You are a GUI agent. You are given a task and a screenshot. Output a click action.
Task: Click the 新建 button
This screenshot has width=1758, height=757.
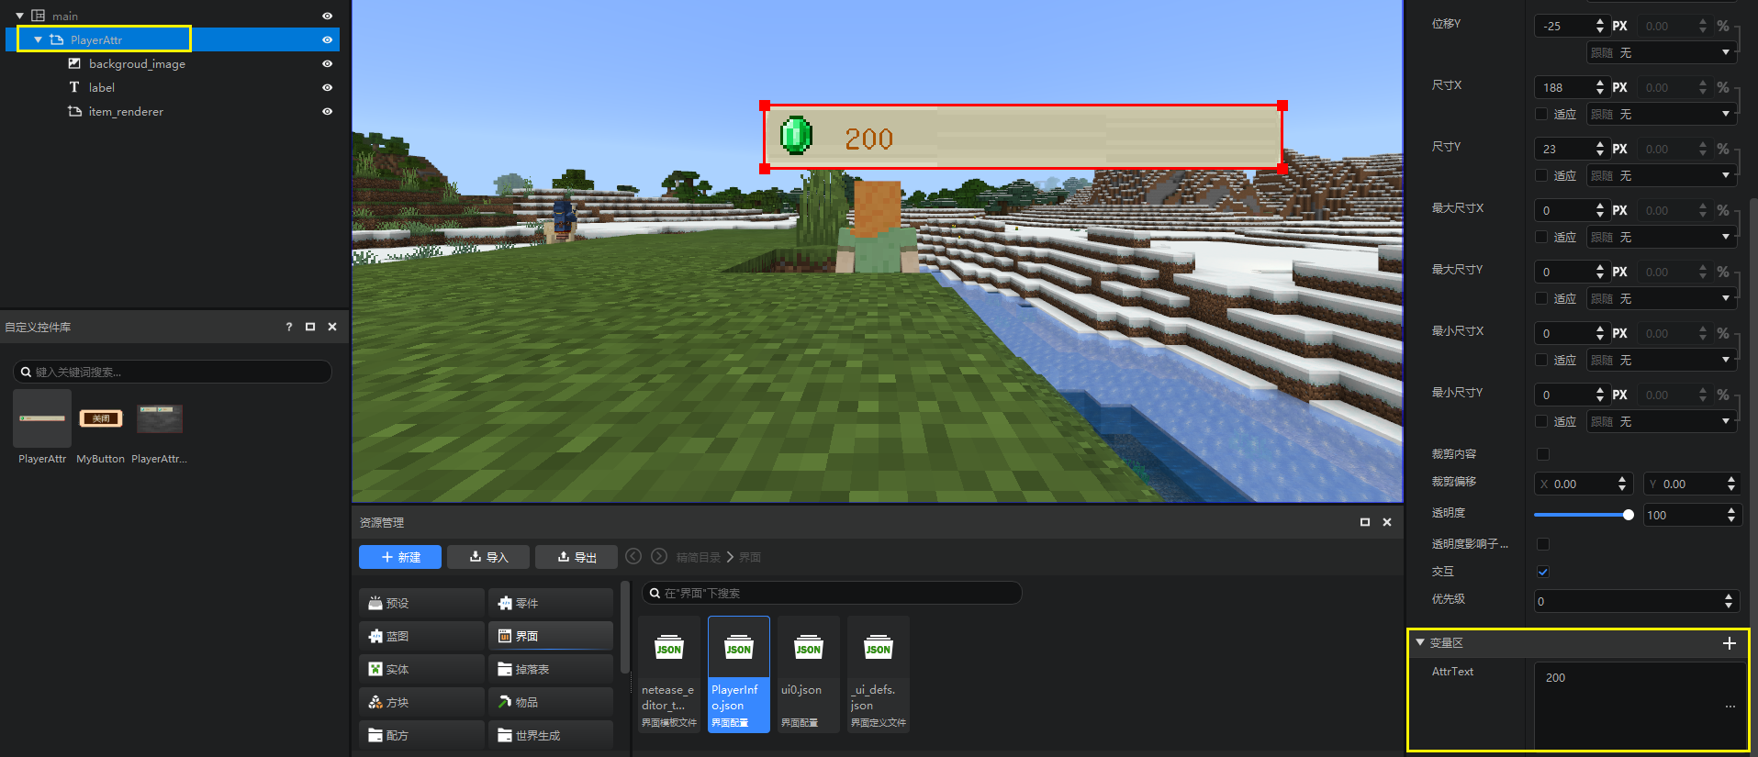[400, 557]
